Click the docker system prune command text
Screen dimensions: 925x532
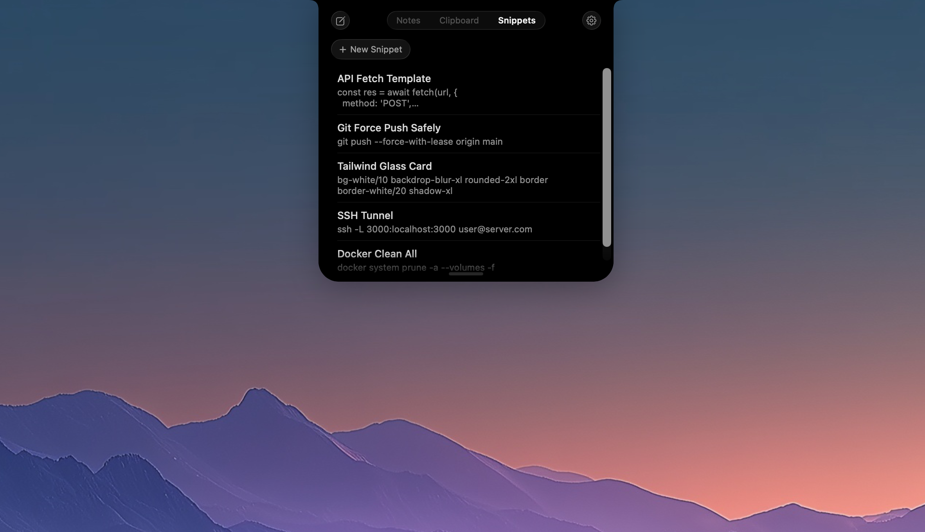tap(416, 268)
